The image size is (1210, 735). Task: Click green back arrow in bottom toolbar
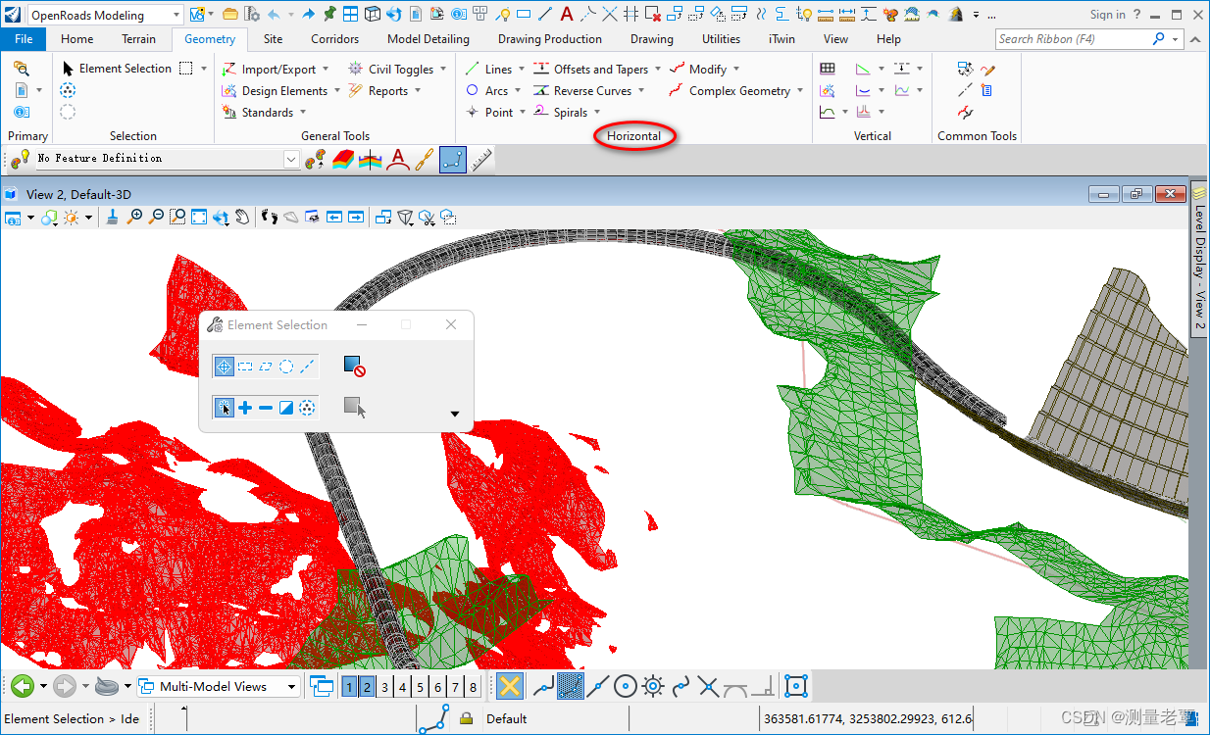(x=23, y=686)
